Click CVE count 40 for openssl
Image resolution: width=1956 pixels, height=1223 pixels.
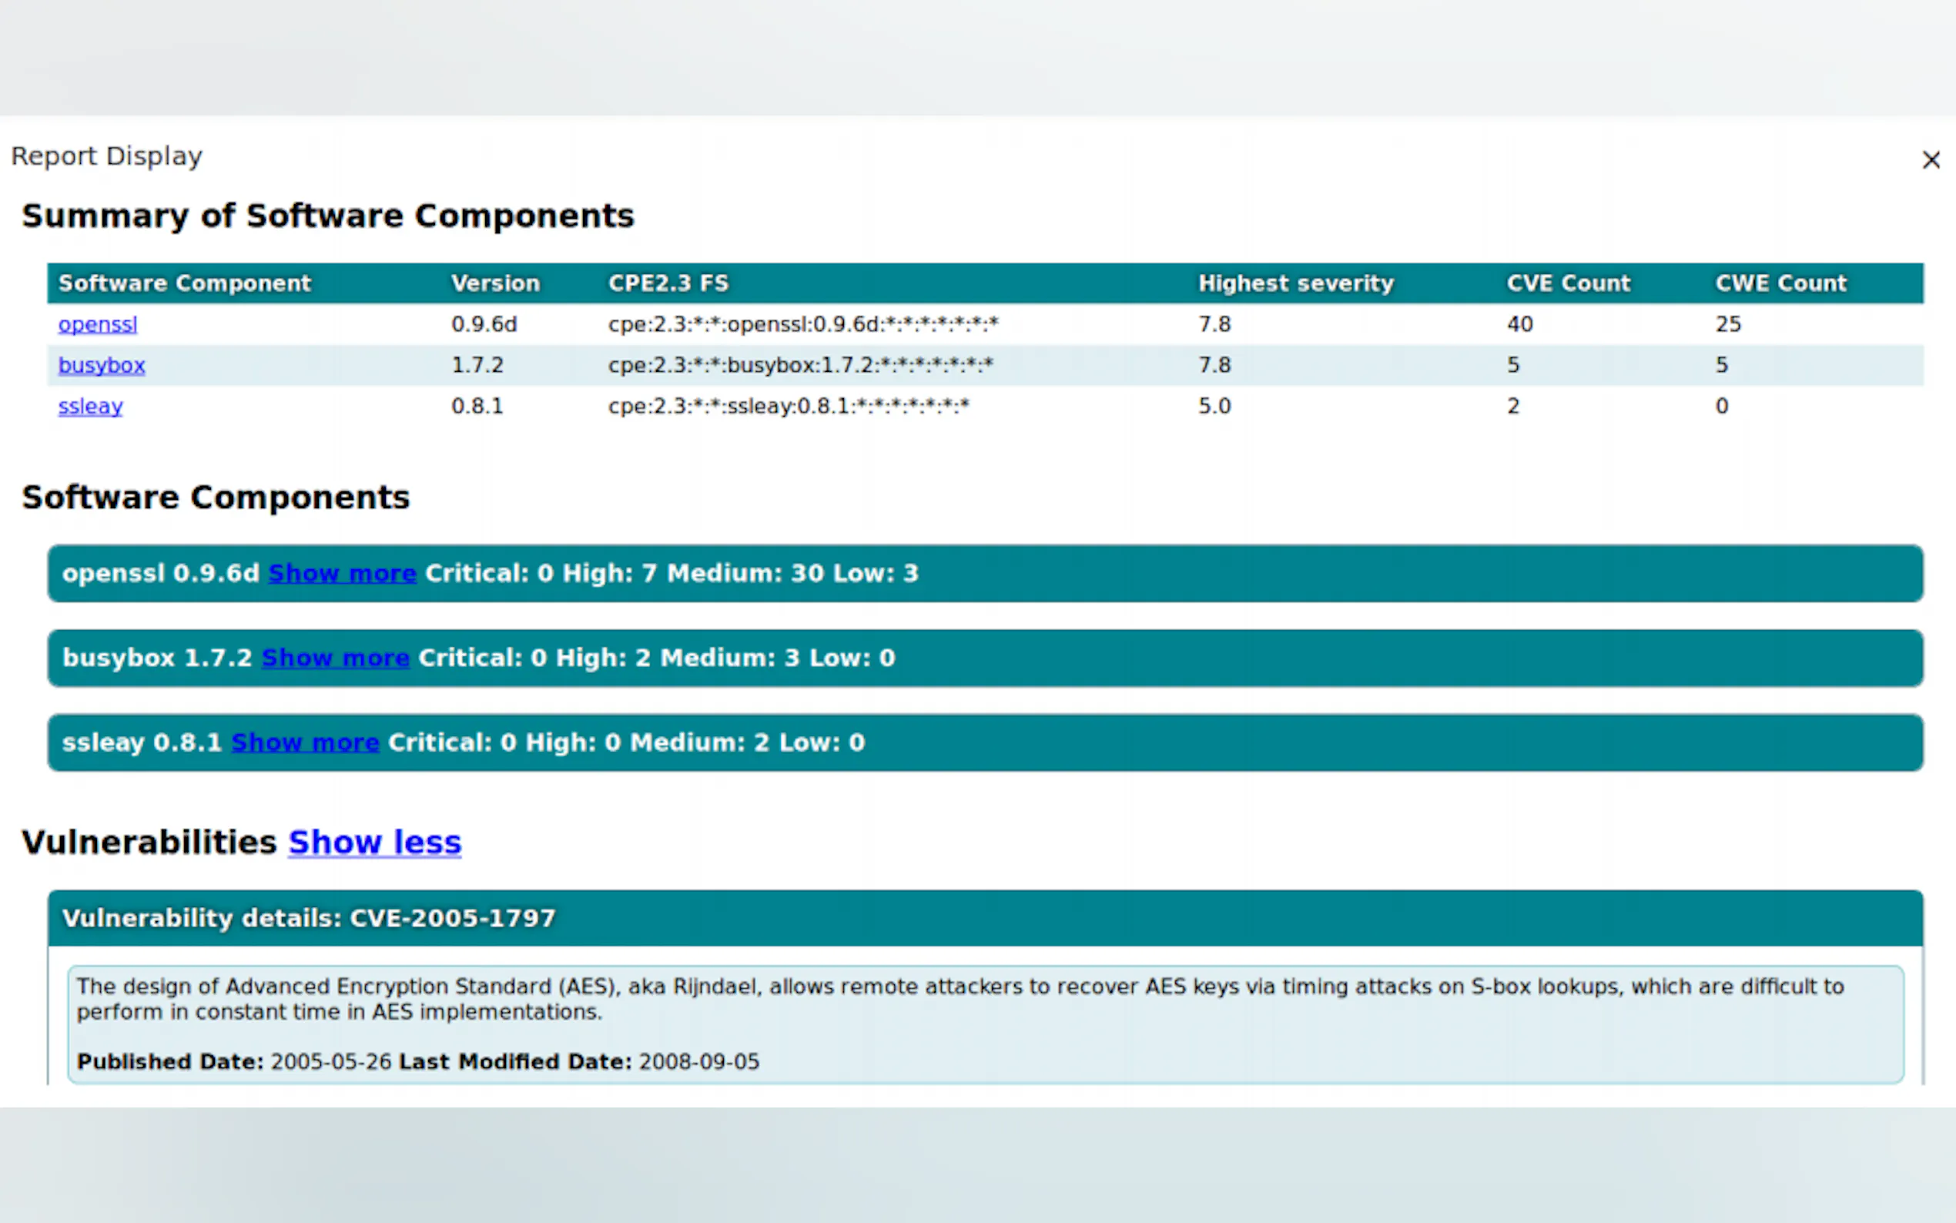1519,324
